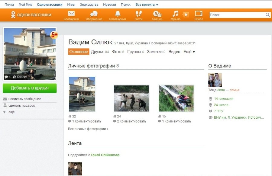
Task: Click the search magnifier icon
Action: tap(267, 15)
